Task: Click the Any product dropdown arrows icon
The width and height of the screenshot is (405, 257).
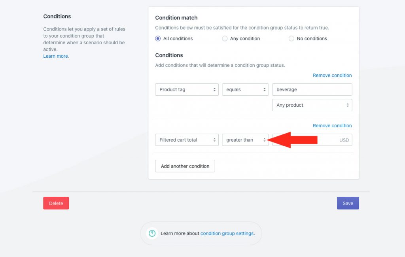Action: [348, 105]
